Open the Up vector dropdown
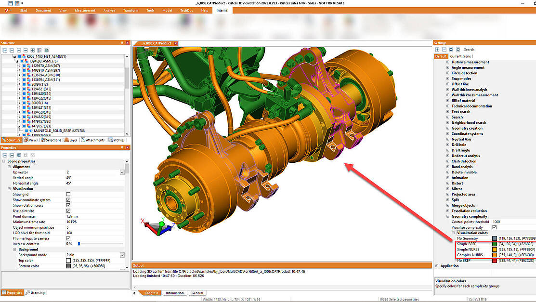The height and width of the screenshot is (302, 536). pyautogui.click(x=122, y=172)
